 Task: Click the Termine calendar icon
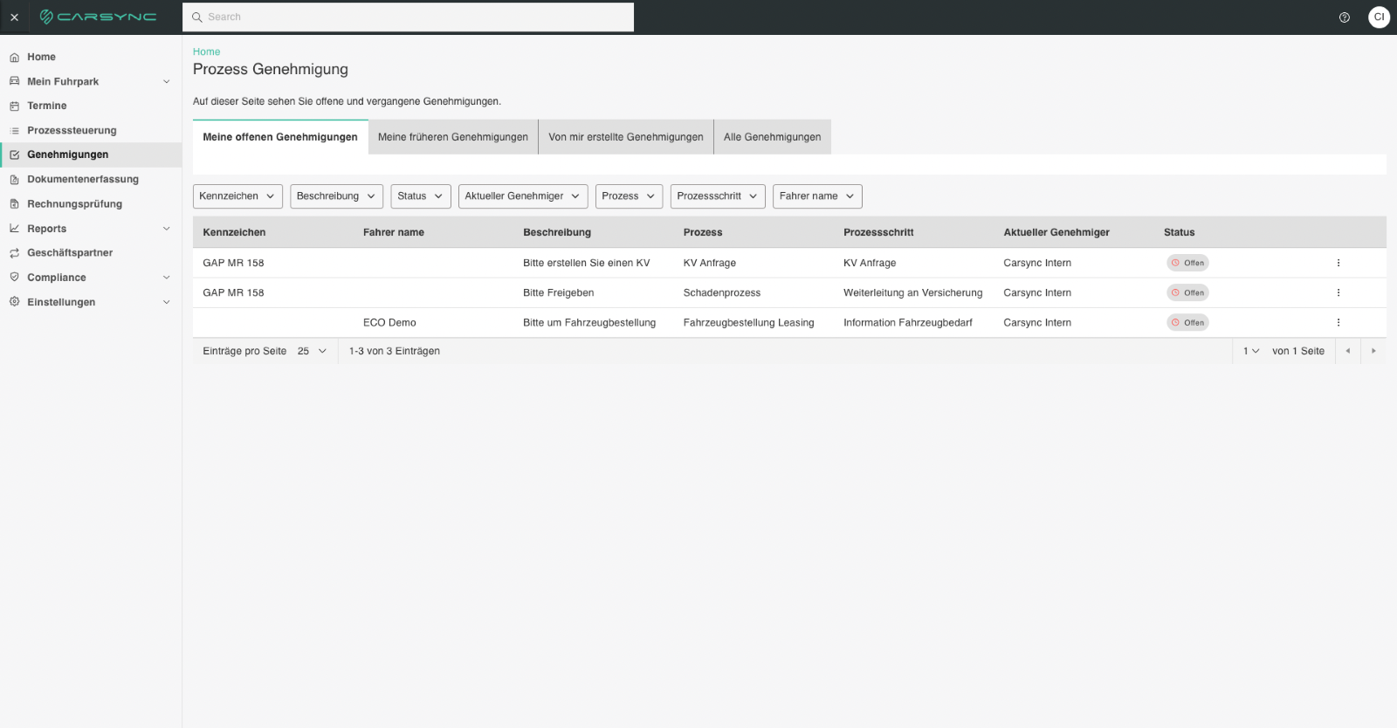click(14, 106)
